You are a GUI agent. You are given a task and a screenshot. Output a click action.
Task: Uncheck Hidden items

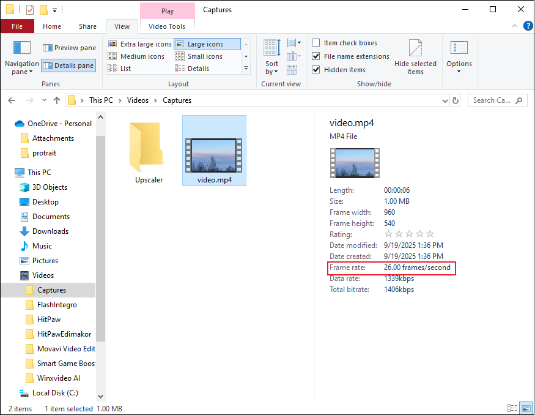(x=315, y=68)
